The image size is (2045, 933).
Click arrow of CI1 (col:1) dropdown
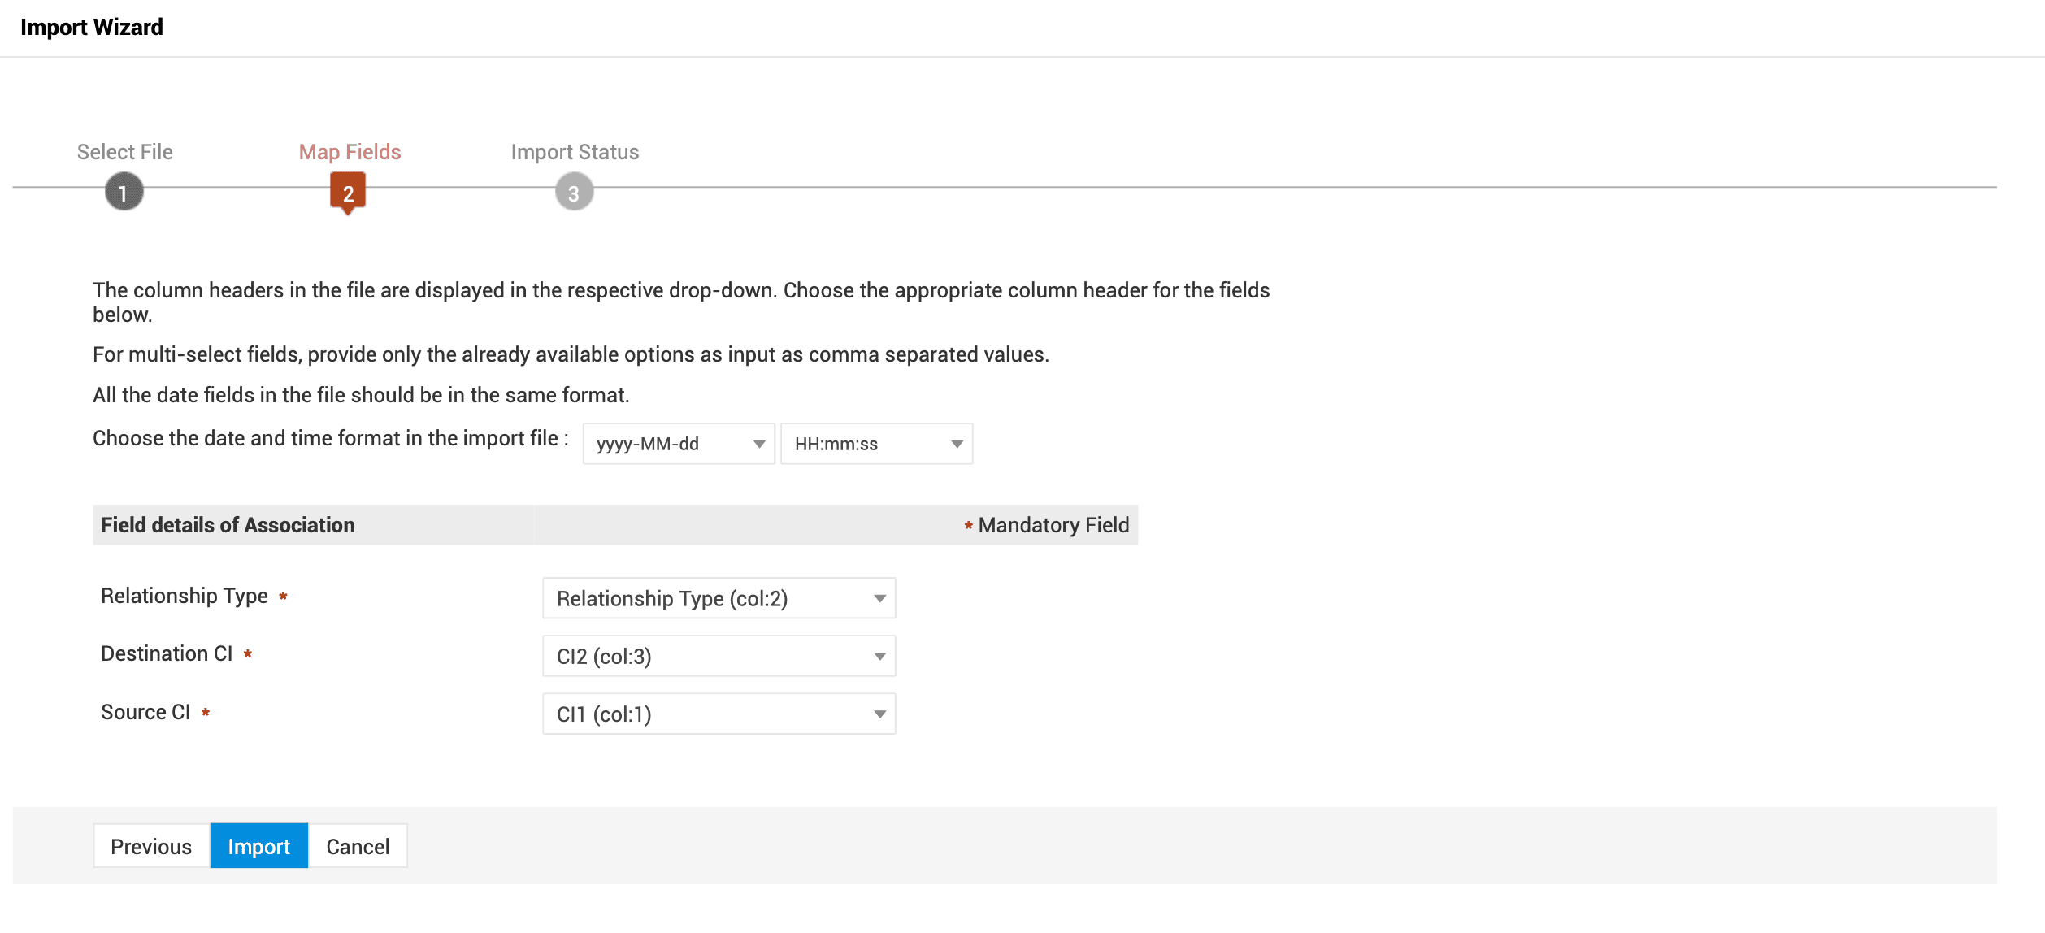click(x=879, y=714)
